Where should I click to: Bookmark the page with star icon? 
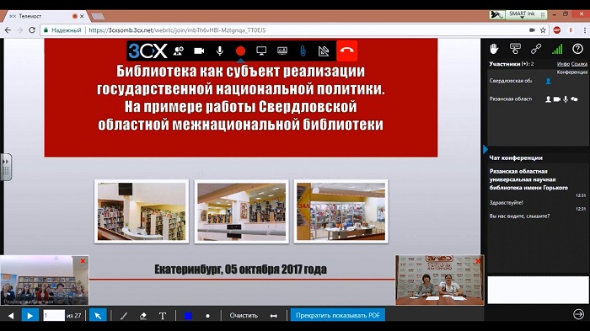point(543,30)
